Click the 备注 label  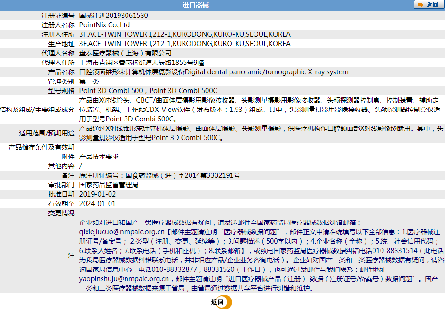coord(68,175)
